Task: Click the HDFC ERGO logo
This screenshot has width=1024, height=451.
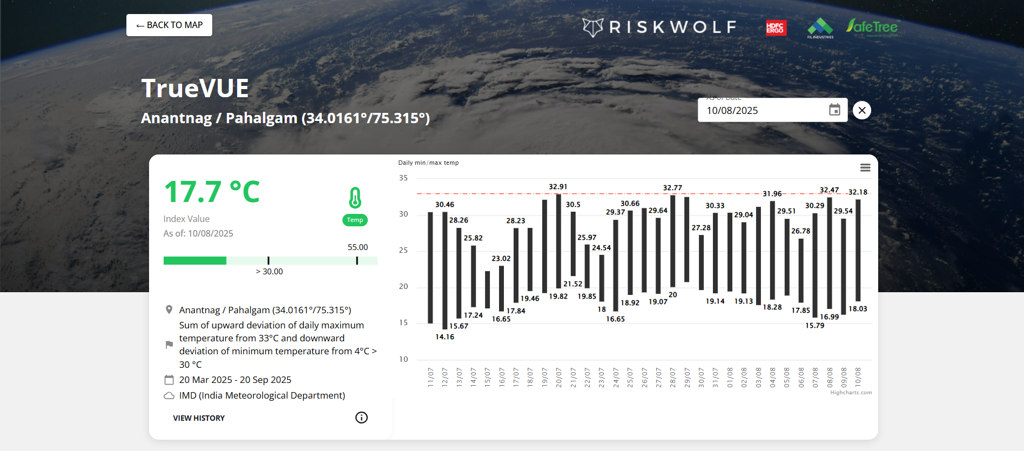Action: (x=776, y=28)
